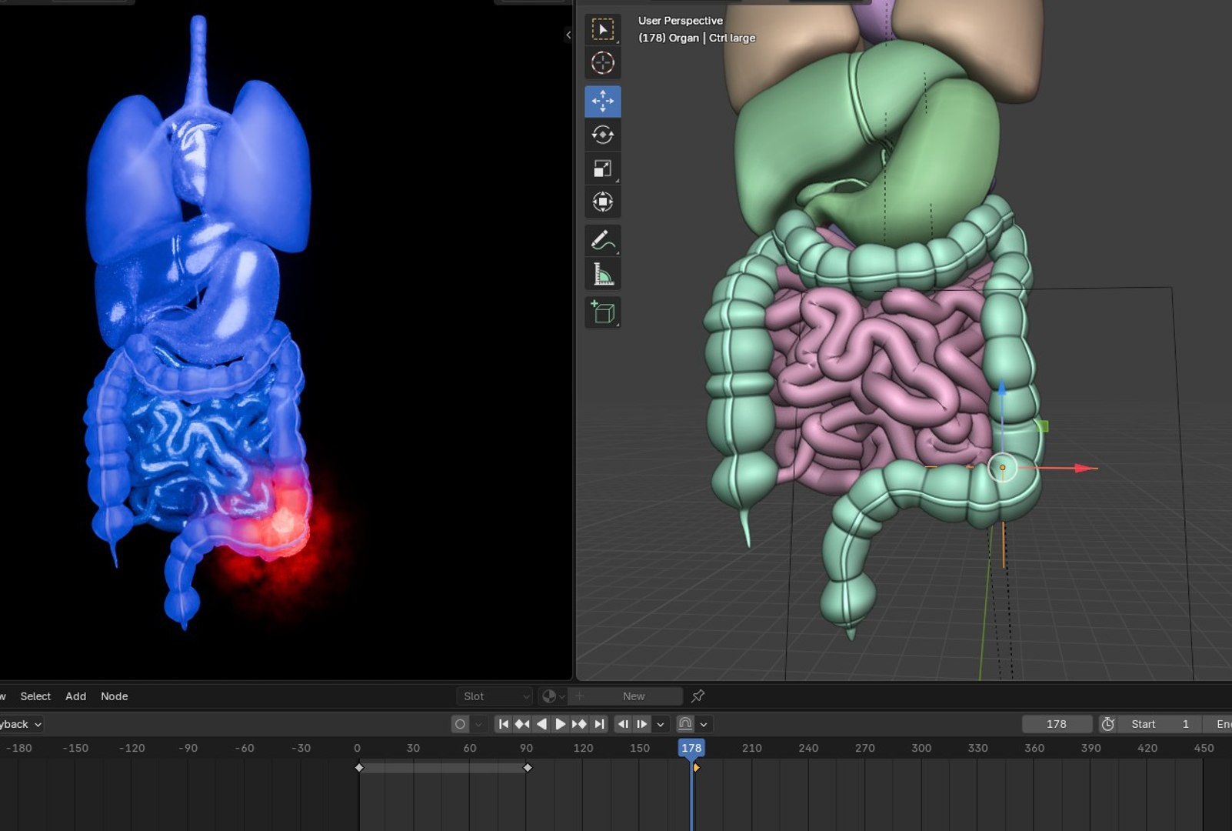Activate the Transform tool
Viewport: 1232px width, 831px height.
pyautogui.click(x=603, y=202)
